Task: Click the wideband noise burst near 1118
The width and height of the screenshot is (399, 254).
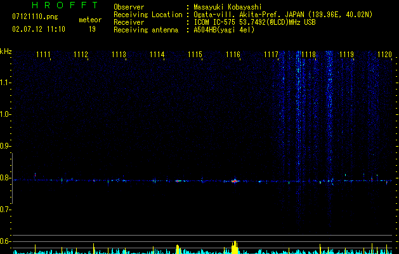Action: [299, 140]
